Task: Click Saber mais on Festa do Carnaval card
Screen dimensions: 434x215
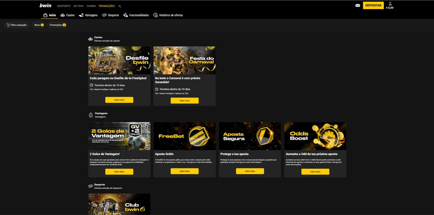Action: point(185,101)
